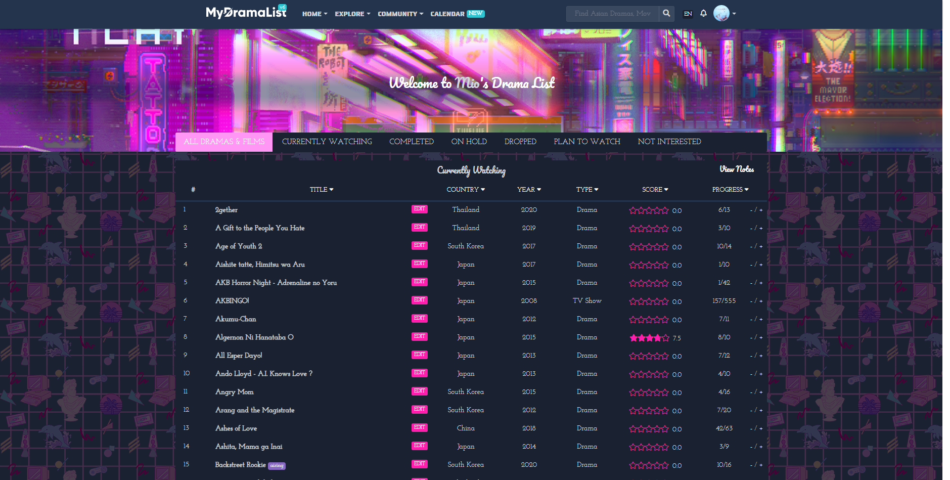Edit the Angry Mom entry
Image resolution: width=950 pixels, height=480 pixels.
click(x=419, y=391)
